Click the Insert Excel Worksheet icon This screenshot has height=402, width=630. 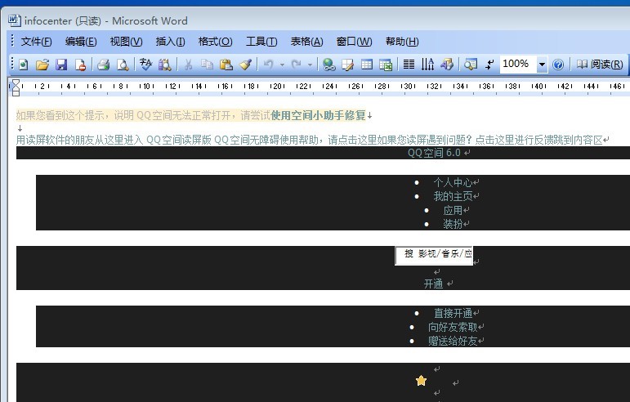[x=386, y=65]
